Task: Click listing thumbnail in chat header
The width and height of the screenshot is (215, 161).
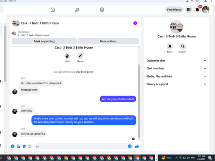Action: click(x=16, y=23)
